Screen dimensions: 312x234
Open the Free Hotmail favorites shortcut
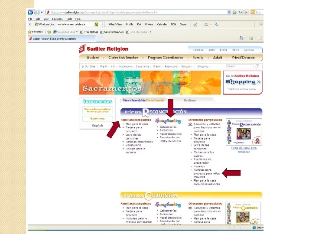click(x=89, y=32)
